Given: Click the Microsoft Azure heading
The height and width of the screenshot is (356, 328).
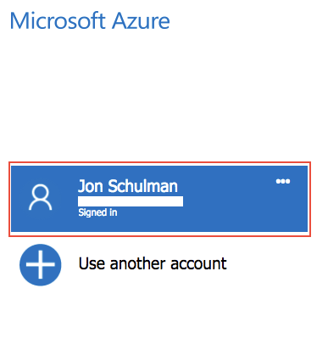Looking at the screenshot, I should click(x=90, y=21).
